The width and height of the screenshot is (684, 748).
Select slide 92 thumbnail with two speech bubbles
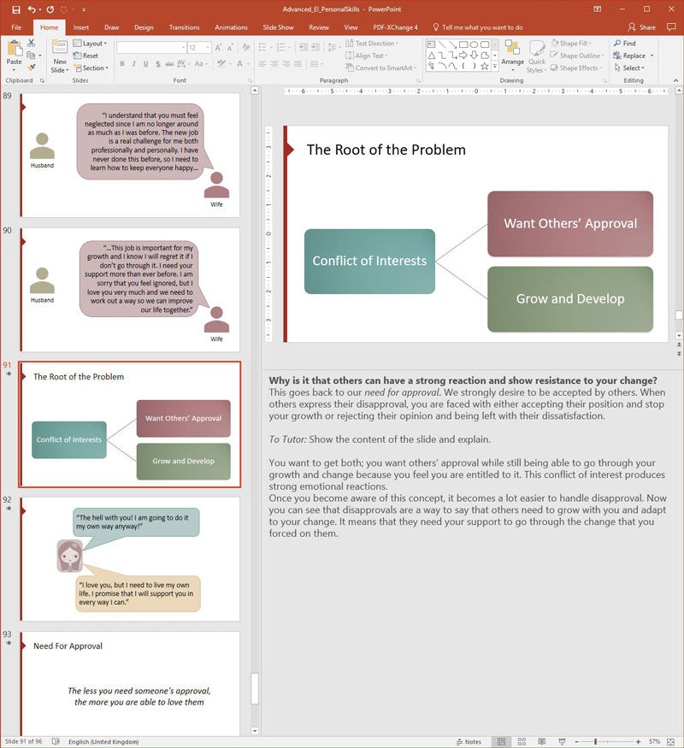131,558
